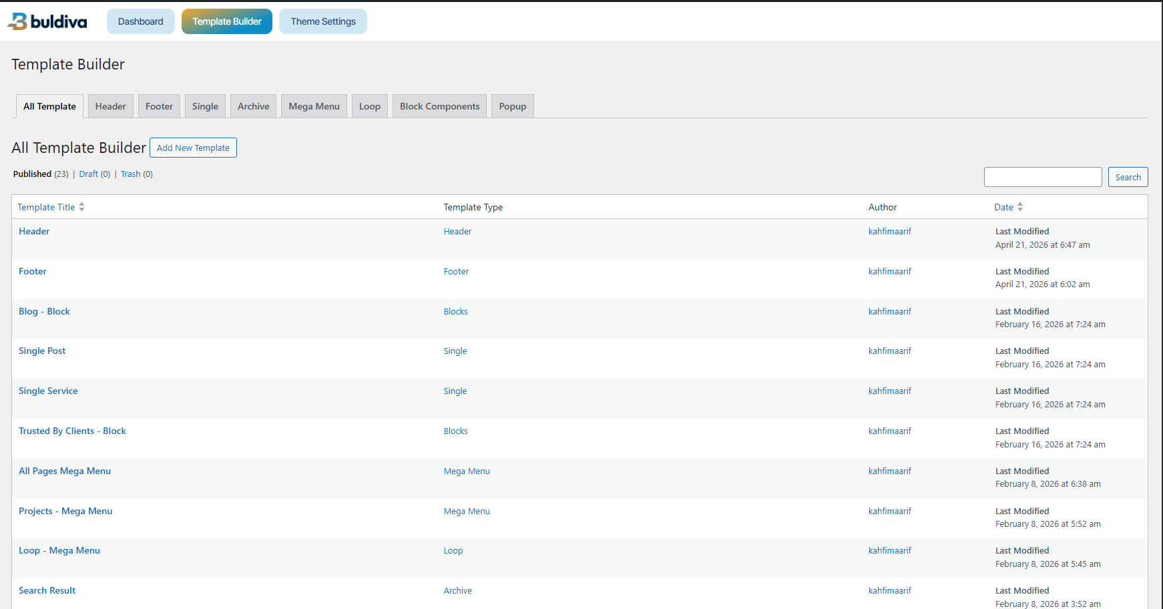Click the Buldiva logo icon
This screenshot has height=609, width=1163.
click(x=18, y=21)
